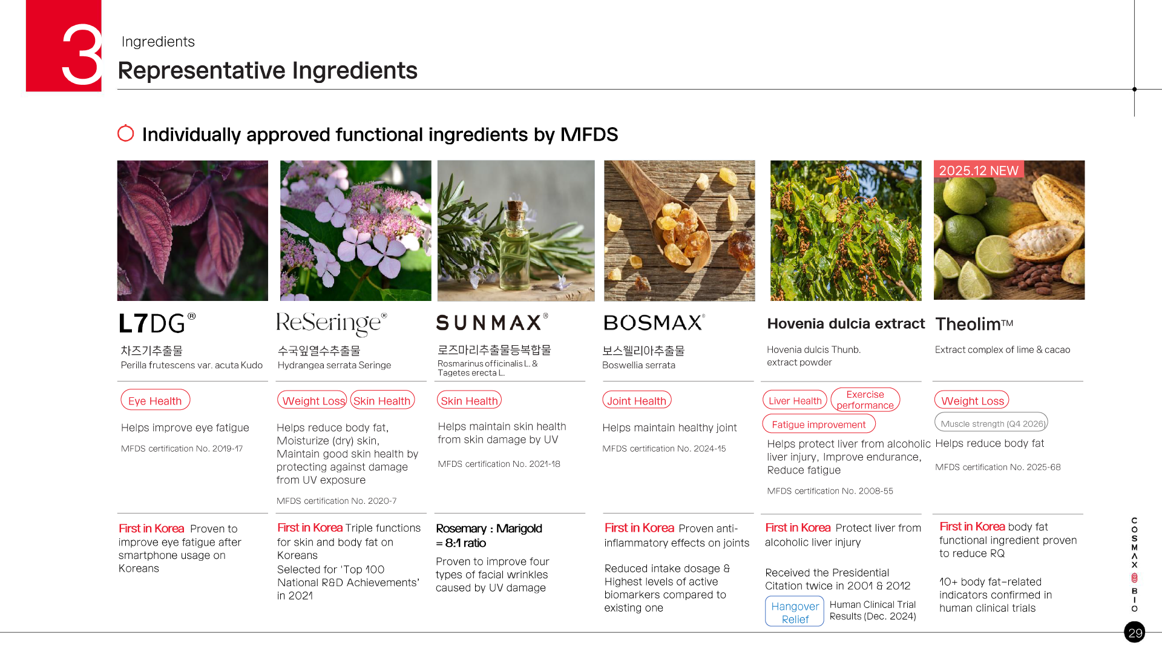Select the Fatigue improvement tag
The width and height of the screenshot is (1162, 654).
818,424
